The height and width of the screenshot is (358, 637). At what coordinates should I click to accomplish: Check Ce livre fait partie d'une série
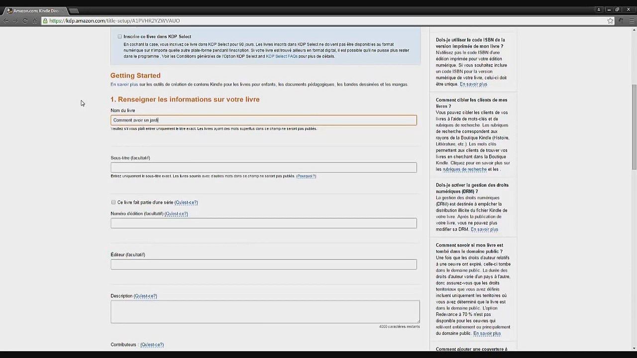point(113,202)
